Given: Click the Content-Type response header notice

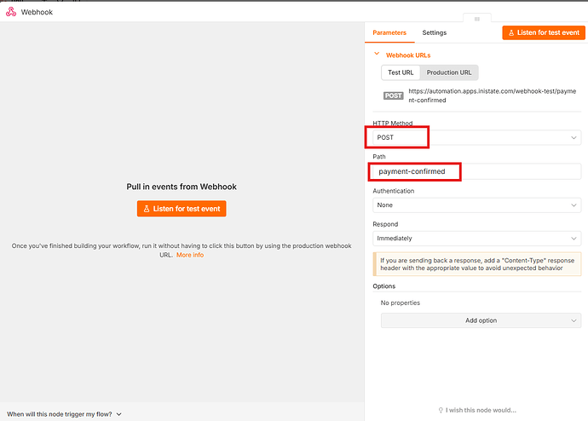Looking at the screenshot, I should (477, 264).
